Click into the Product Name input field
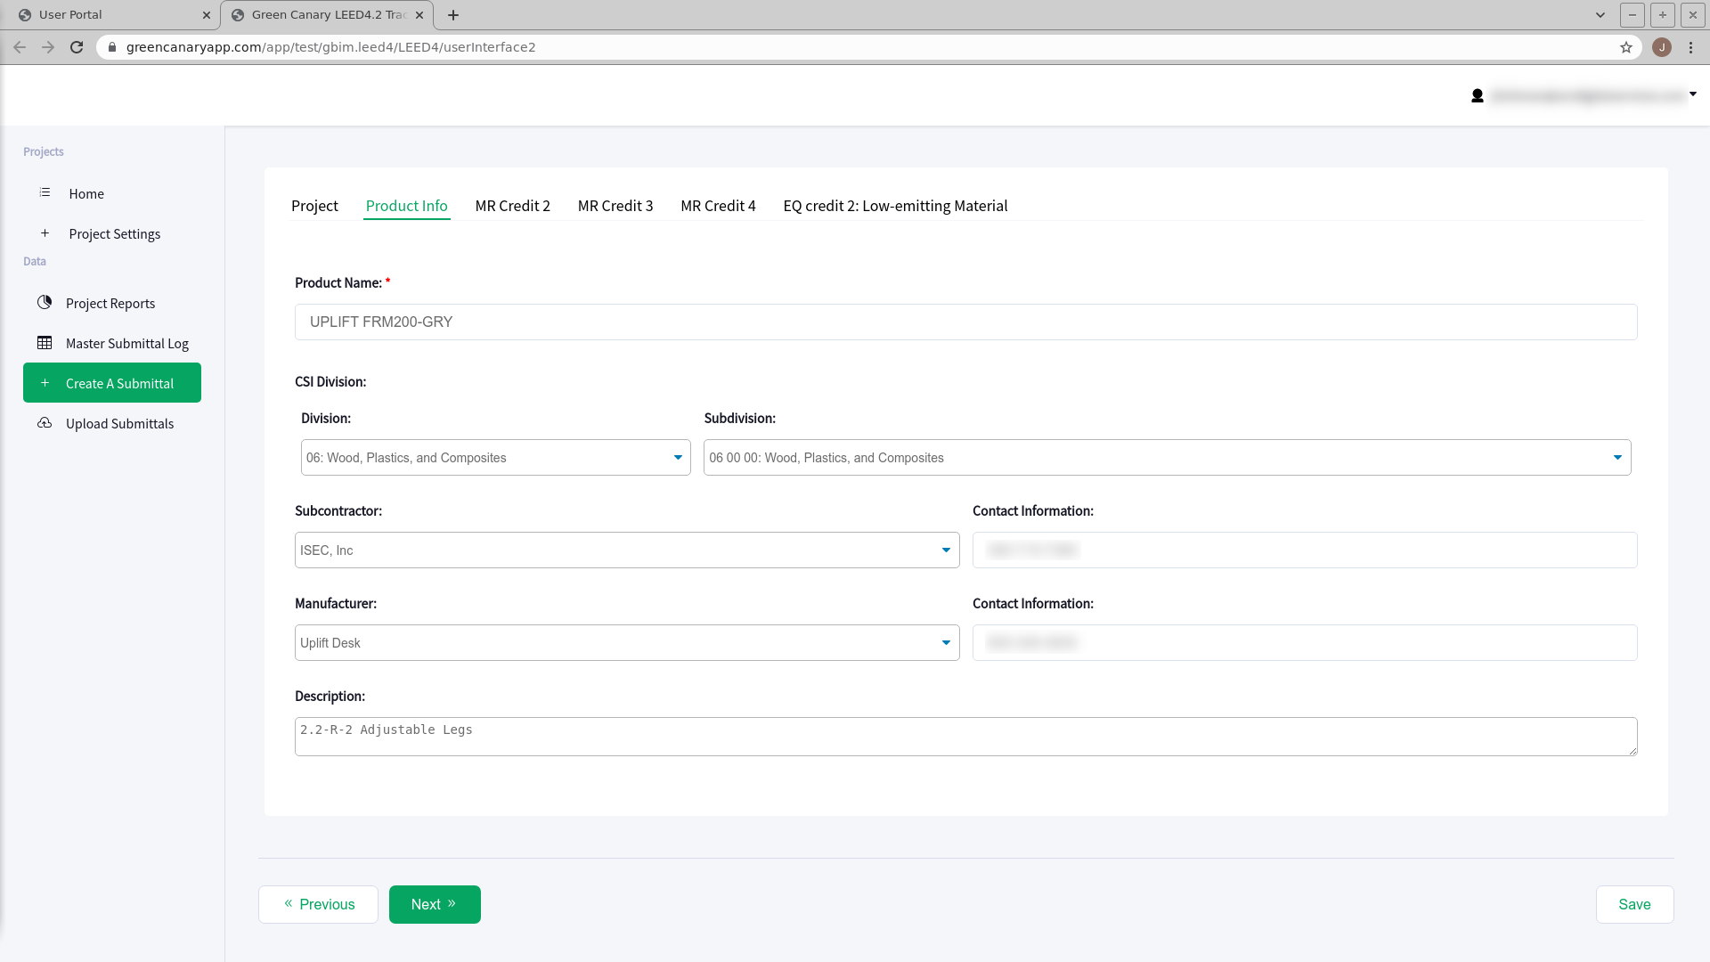1710x962 pixels. [965, 322]
